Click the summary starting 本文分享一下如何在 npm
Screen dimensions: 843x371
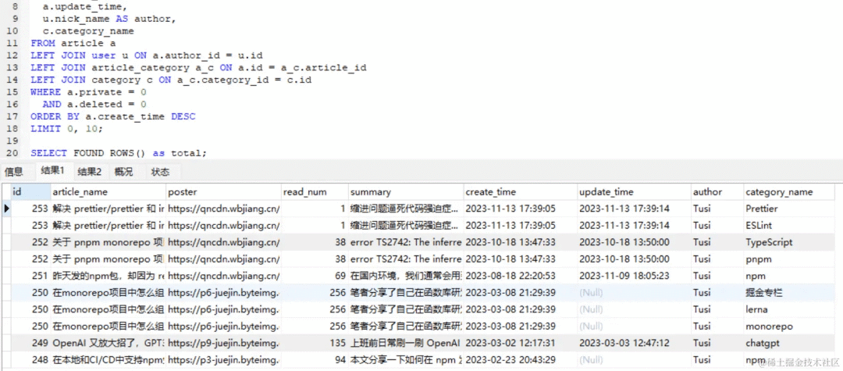click(x=406, y=360)
